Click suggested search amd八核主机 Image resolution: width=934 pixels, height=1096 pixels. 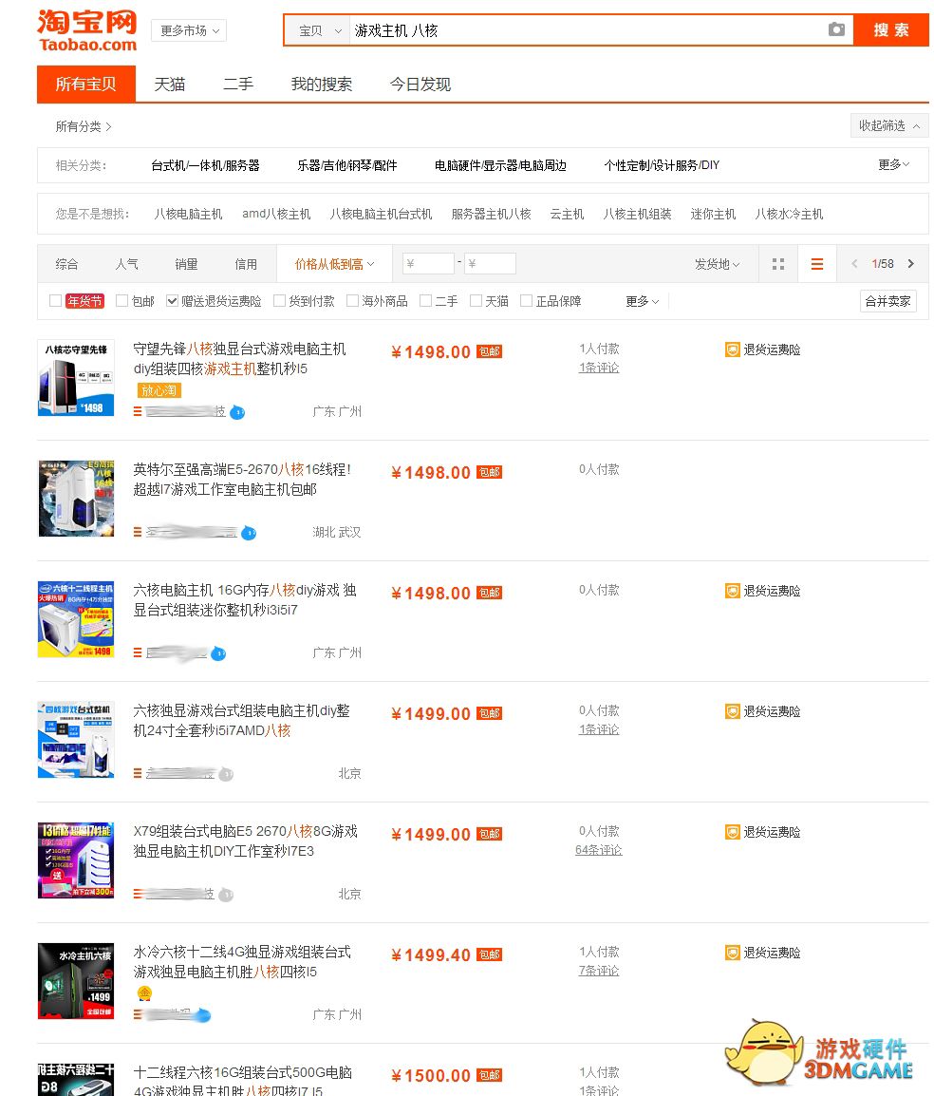(276, 214)
